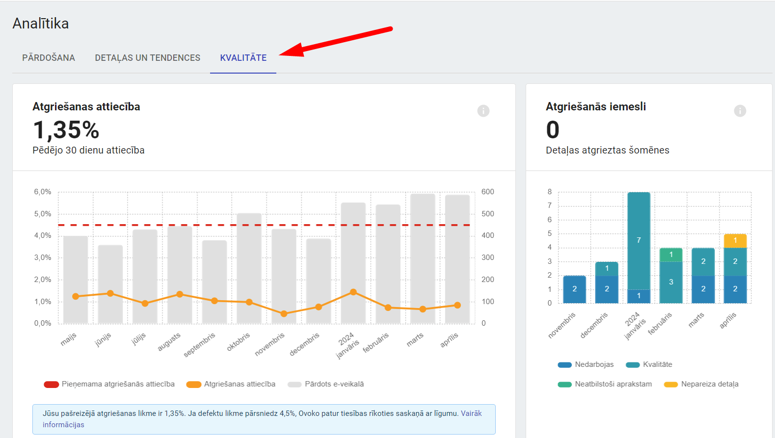The width and height of the screenshot is (775, 438).
Task: Click Nepareiza detaļa legend color swatch
Action: click(x=670, y=385)
